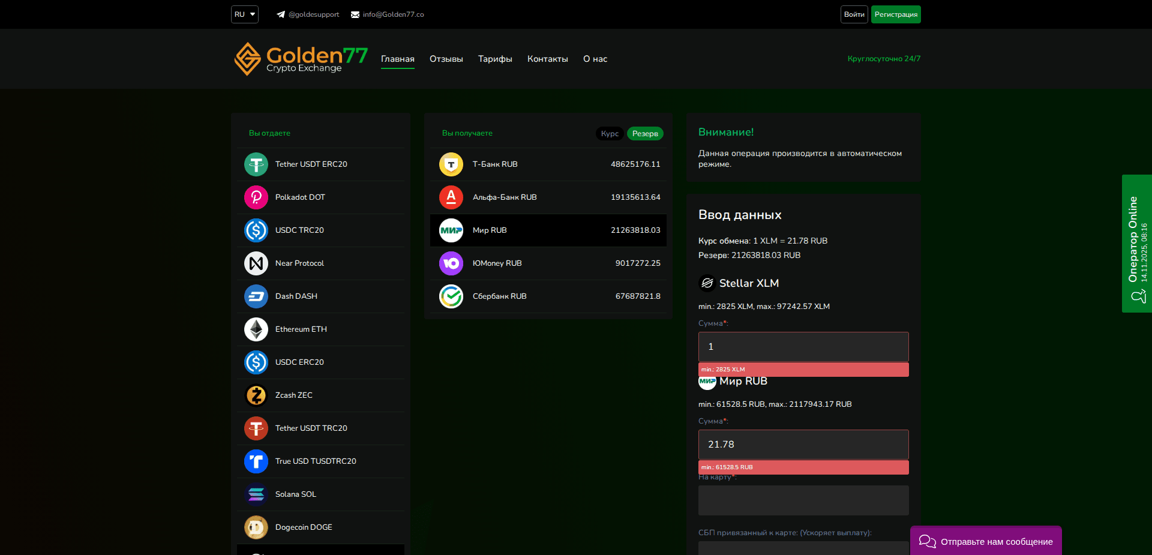This screenshot has height=555, width=1152.
Task: Select the Zcash ZEC coin icon
Action: click(x=256, y=395)
